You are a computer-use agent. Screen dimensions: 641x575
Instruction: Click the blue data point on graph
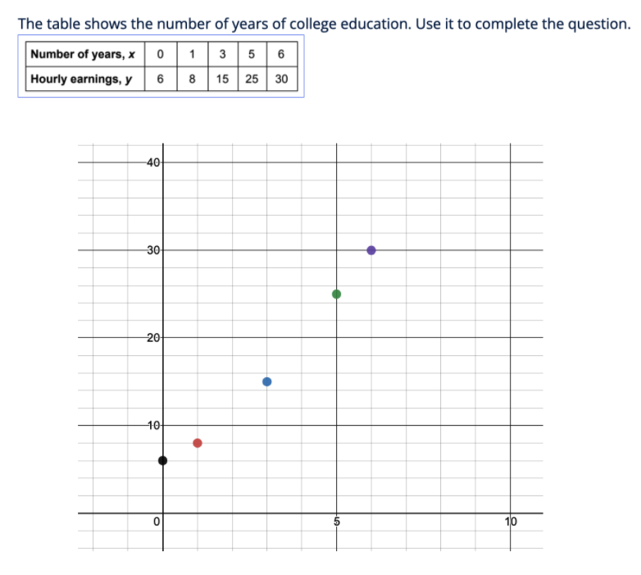click(266, 381)
